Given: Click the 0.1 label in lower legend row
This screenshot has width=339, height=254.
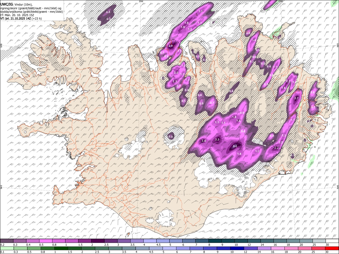Looking at the screenshot, I should pos(2,252).
